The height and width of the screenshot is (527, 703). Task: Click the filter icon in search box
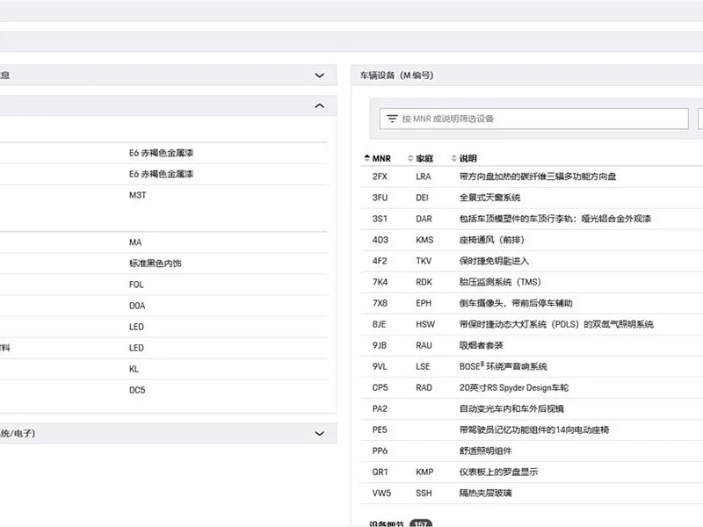392,119
